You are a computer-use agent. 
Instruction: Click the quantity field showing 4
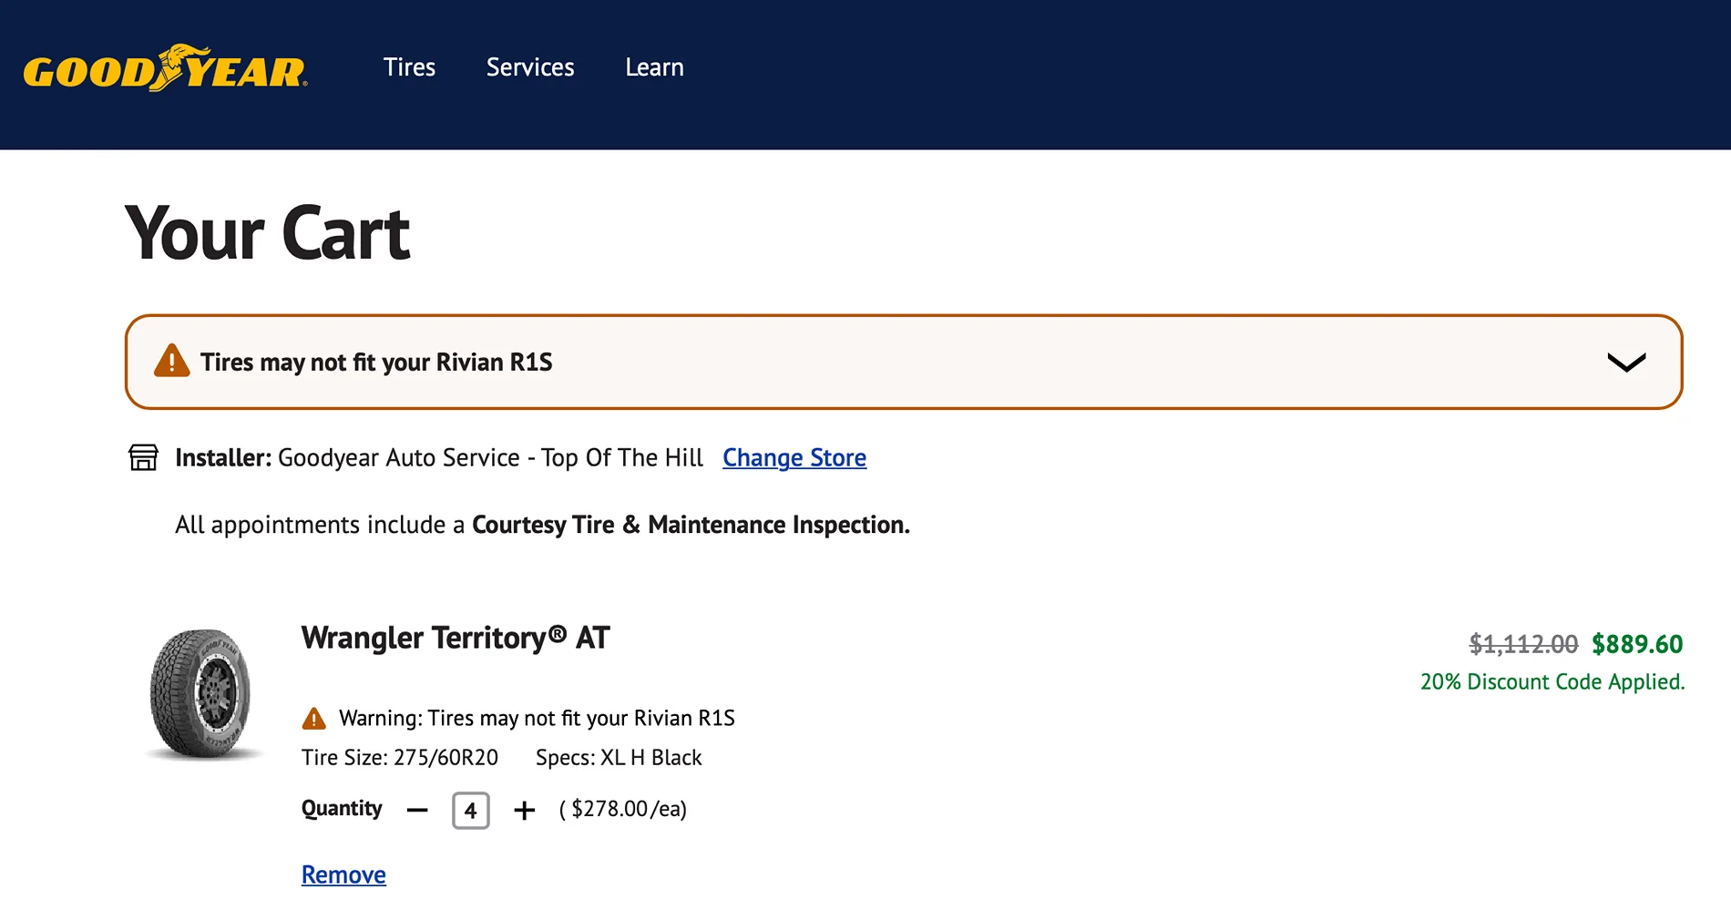(x=470, y=810)
